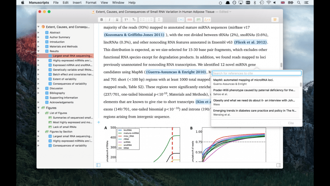330x186 pixels.
Task: Click the Bluetooth menu bar icon
Action: 255,3
